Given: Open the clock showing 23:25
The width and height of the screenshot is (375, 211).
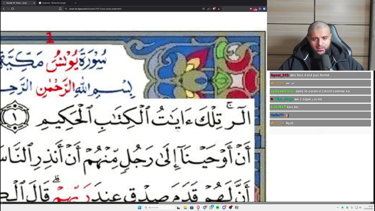Looking at the screenshot, I should pos(368,207).
